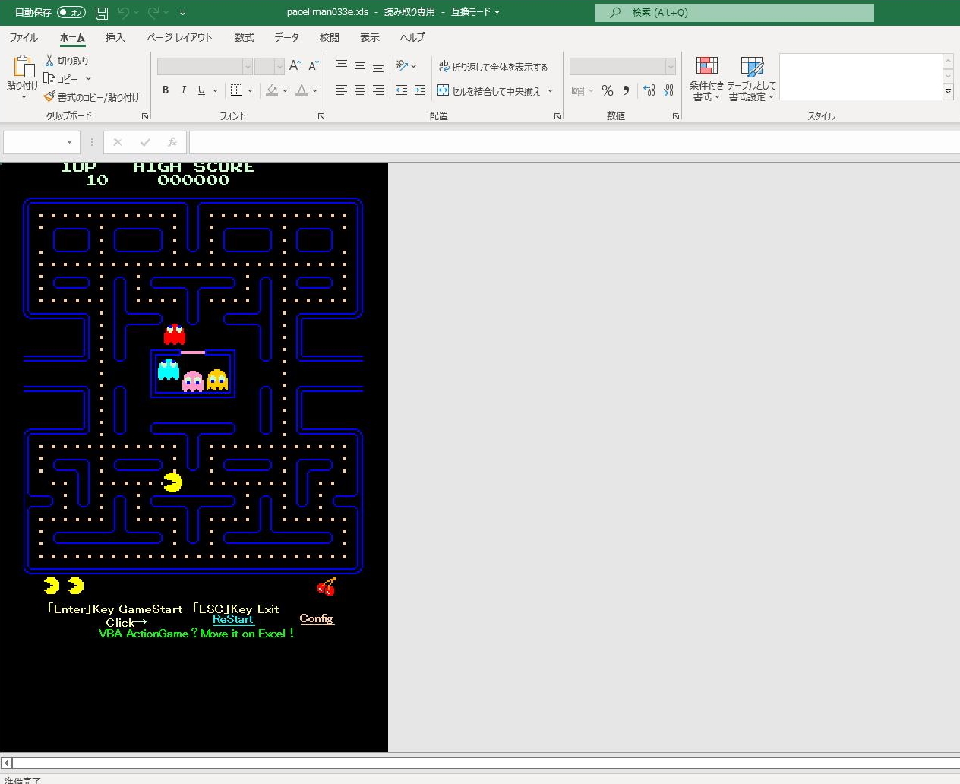Expand the cell styles gallery

948,92
